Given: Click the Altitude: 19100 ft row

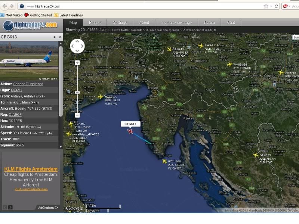Looking at the screenshot, I should coord(29,127).
